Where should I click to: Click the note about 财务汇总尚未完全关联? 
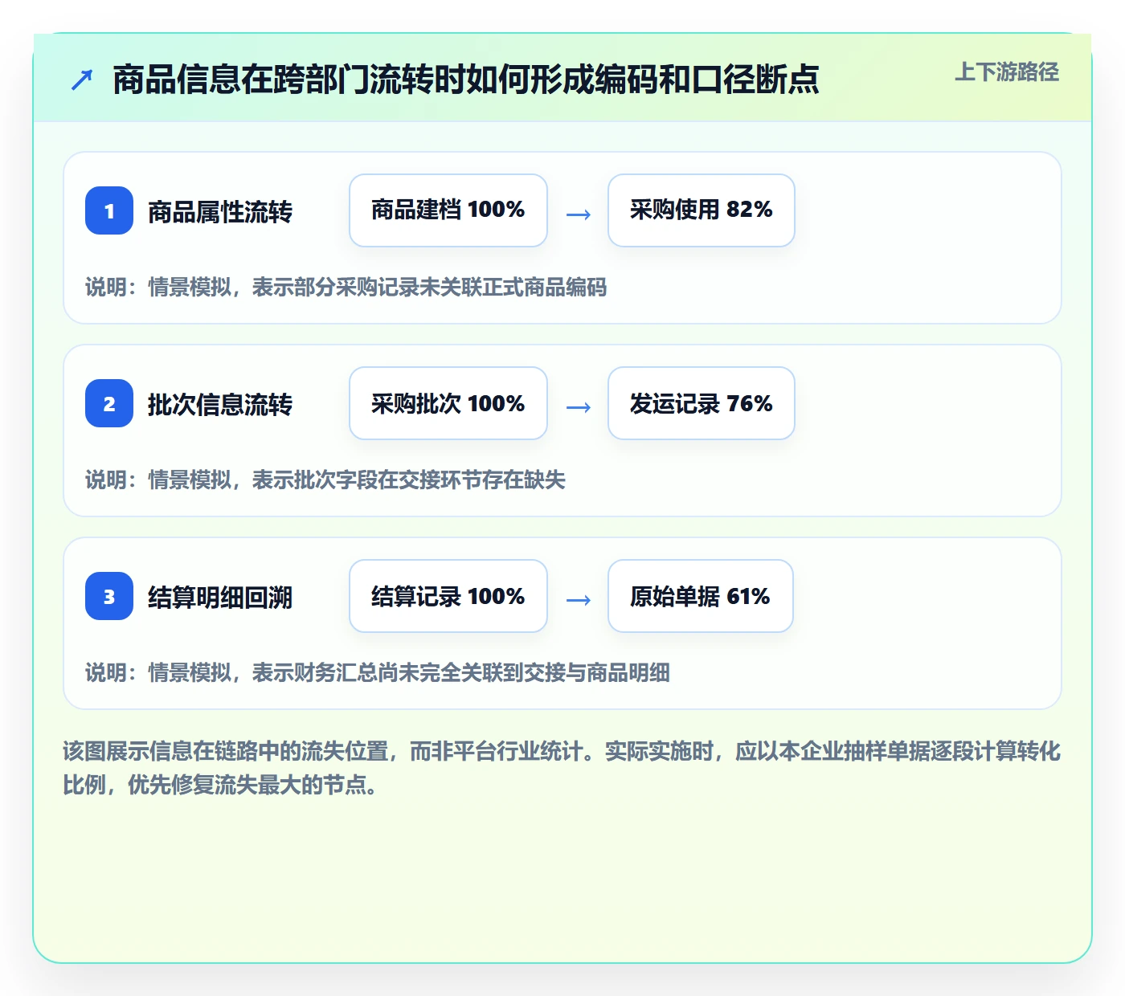[x=378, y=673]
